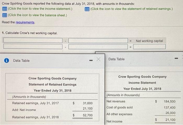183x125 pixels.
Task: Select the 26,000 other expenses value
Action: [170, 113]
